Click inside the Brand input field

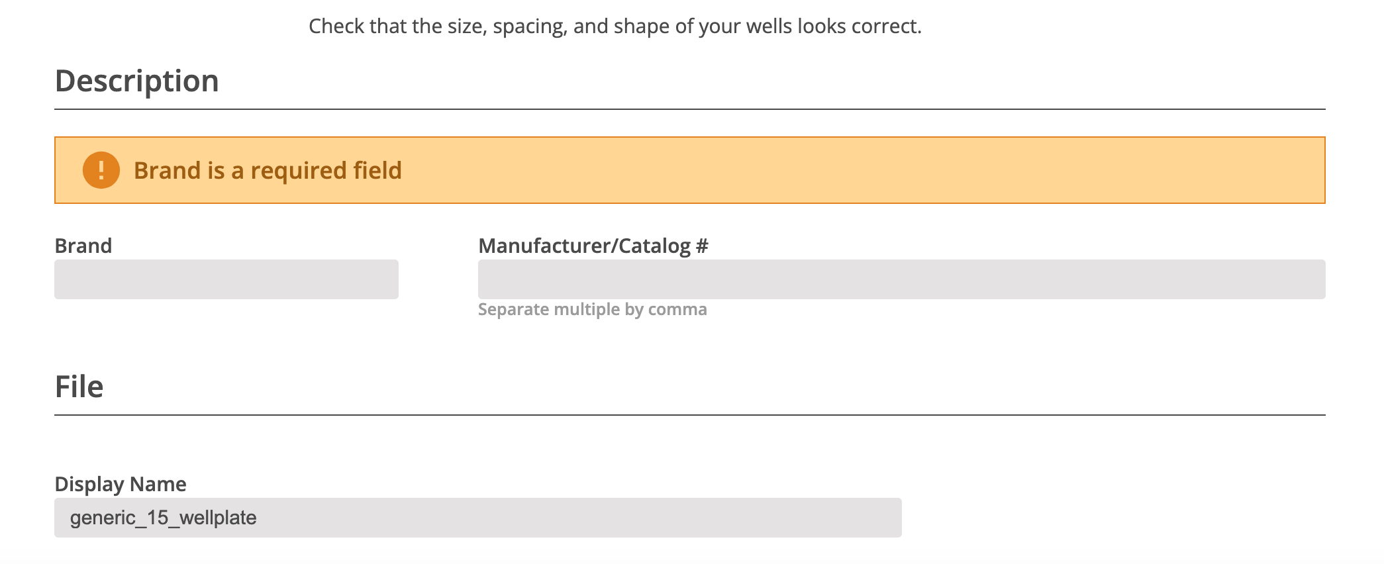[225, 279]
